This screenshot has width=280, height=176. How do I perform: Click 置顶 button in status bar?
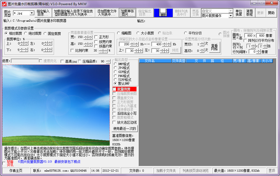tap(272, 171)
